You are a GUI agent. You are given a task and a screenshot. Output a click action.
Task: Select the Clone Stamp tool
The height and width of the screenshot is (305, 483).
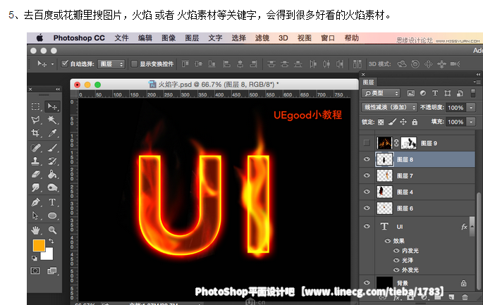36,161
